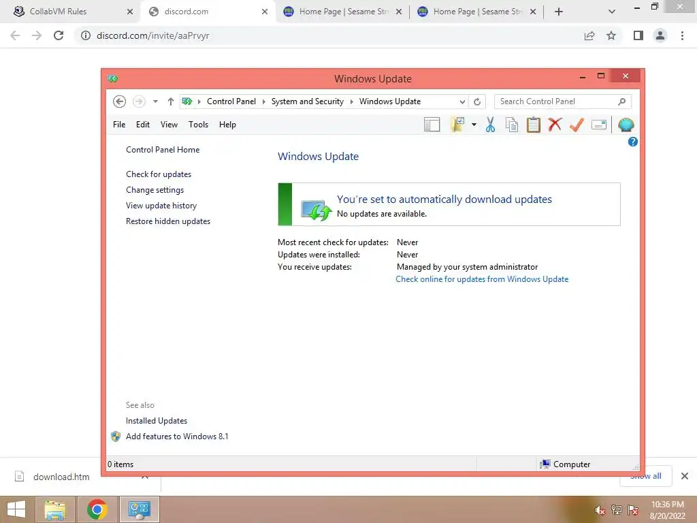Click Check online for updates from Windows Update
The height and width of the screenshot is (523, 697).
coord(482,279)
